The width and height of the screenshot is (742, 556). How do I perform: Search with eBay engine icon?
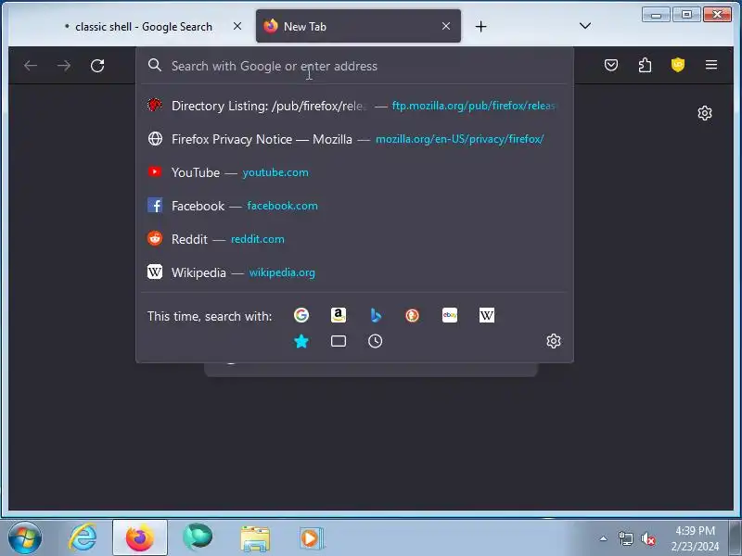click(450, 315)
